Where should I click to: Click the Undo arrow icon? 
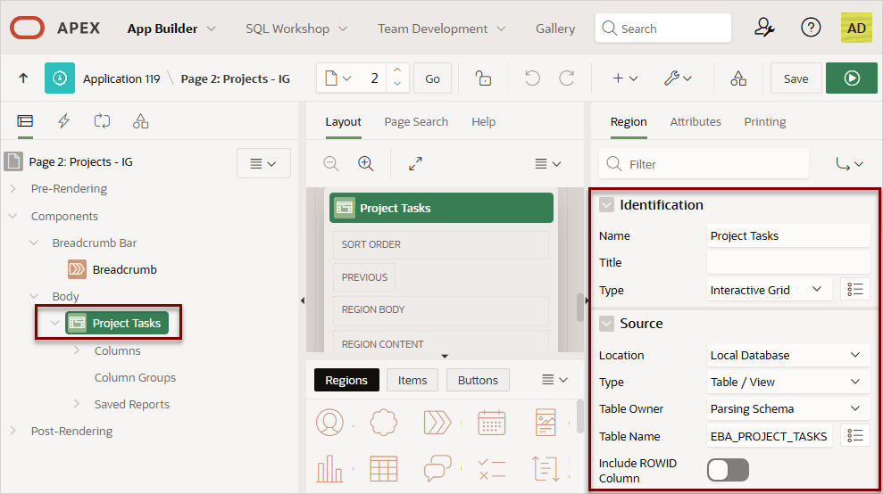(x=532, y=78)
